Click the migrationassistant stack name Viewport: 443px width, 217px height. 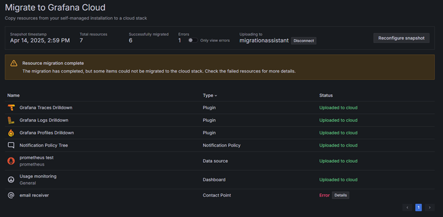(x=264, y=41)
